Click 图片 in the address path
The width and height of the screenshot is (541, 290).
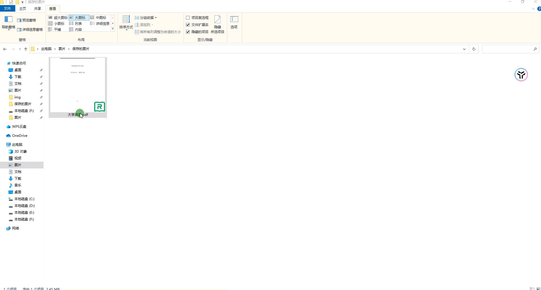62,49
